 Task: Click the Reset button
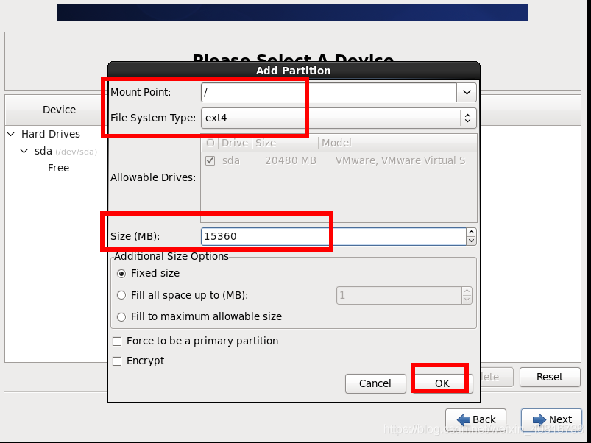point(550,377)
